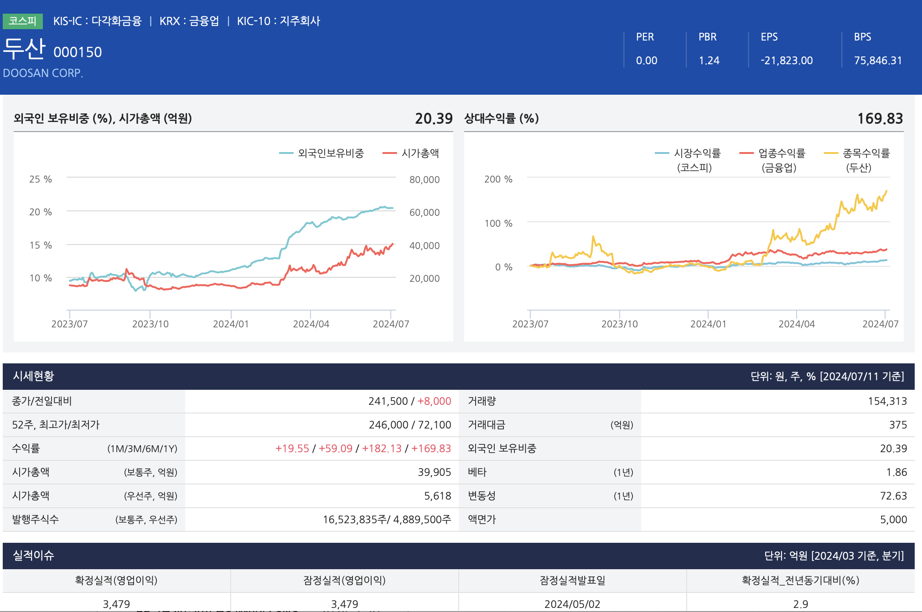Toggle the yellow 종목수익률 (두산) legend entry

[x=865, y=153]
